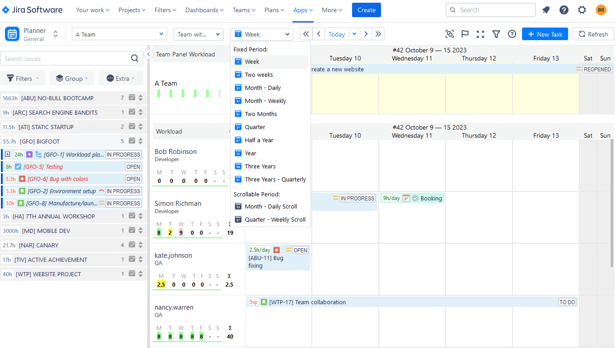Click the New Task button
The width and height of the screenshot is (616, 348).
(x=545, y=34)
